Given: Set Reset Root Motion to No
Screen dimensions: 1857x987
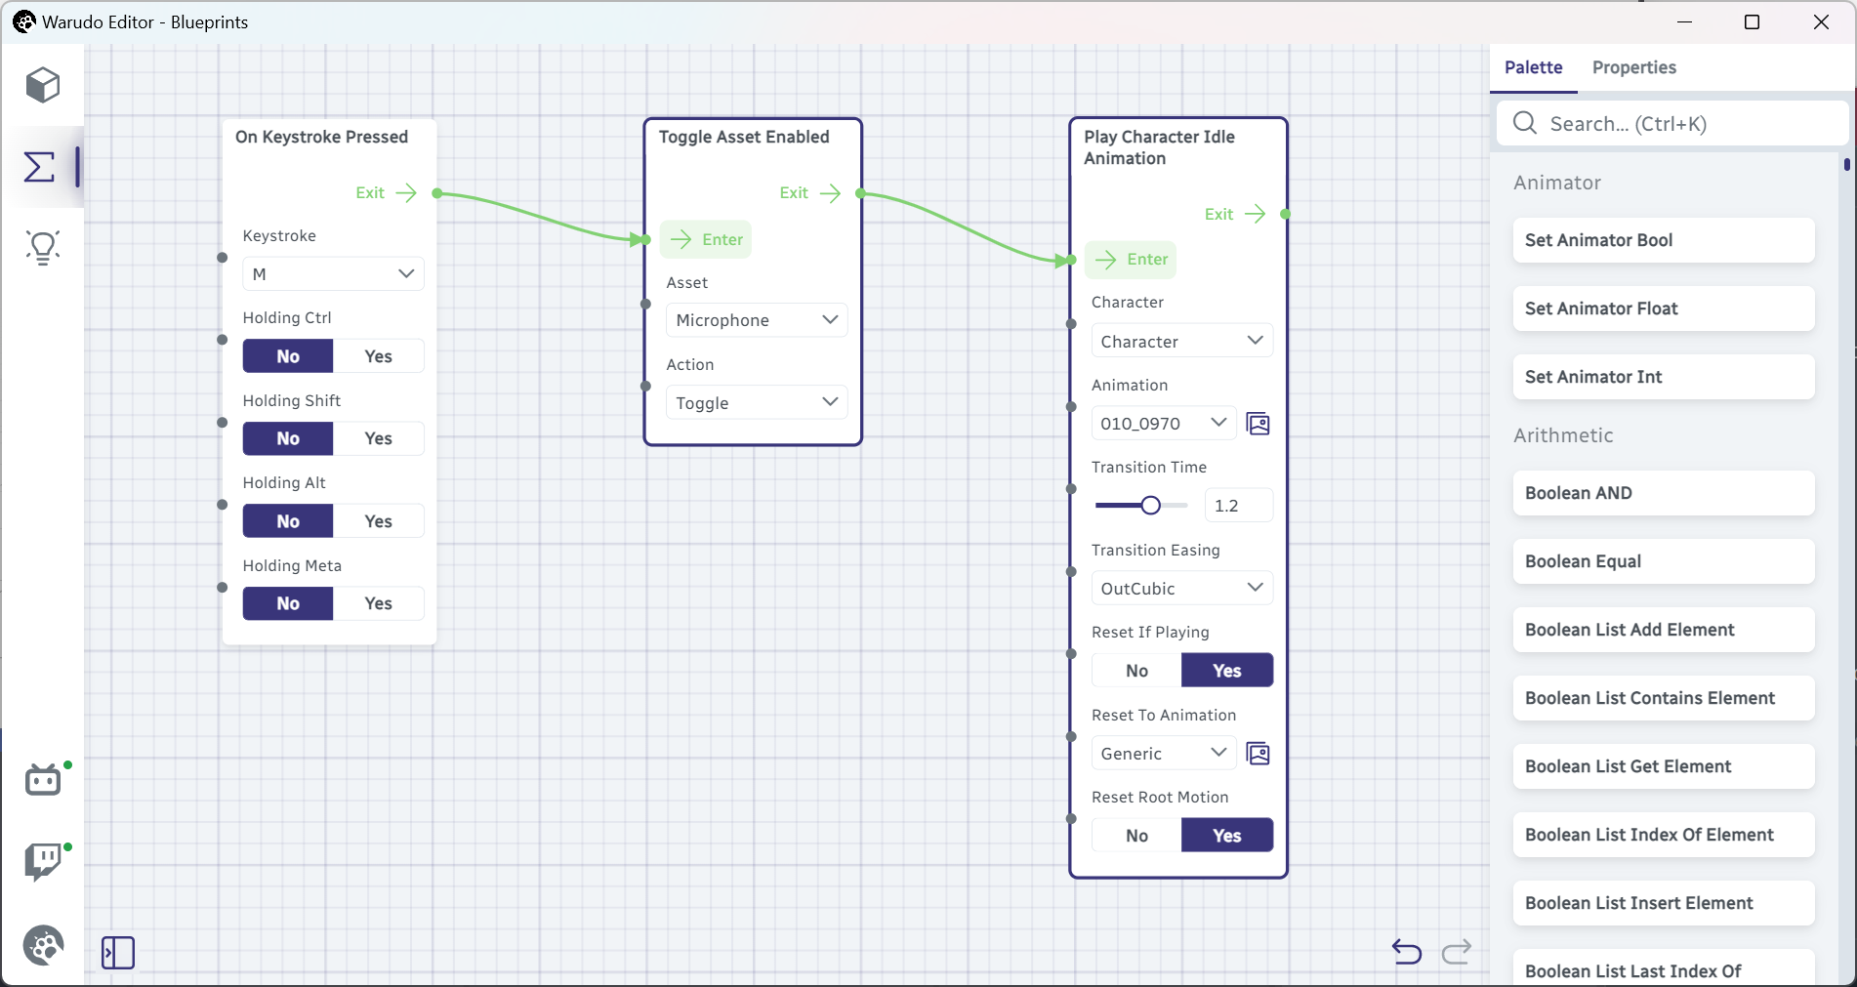Looking at the screenshot, I should (1136, 836).
